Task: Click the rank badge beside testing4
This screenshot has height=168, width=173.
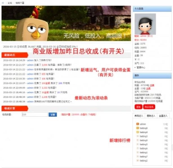Action: (x=138, y=132)
